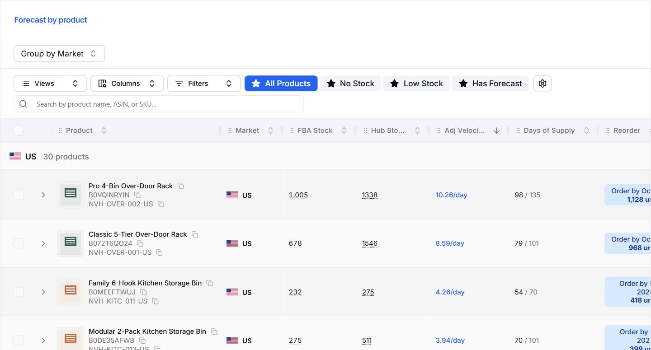Open the Group by Market dropdown

pyautogui.click(x=59, y=54)
